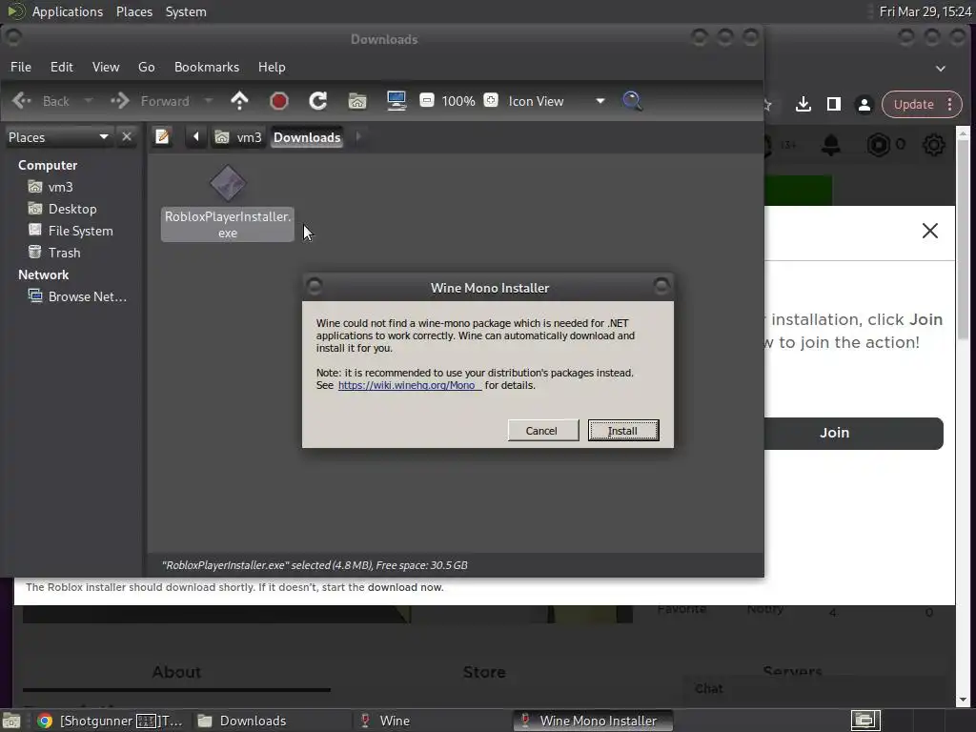Expand the browser tab search chevron

(x=941, y=69)
